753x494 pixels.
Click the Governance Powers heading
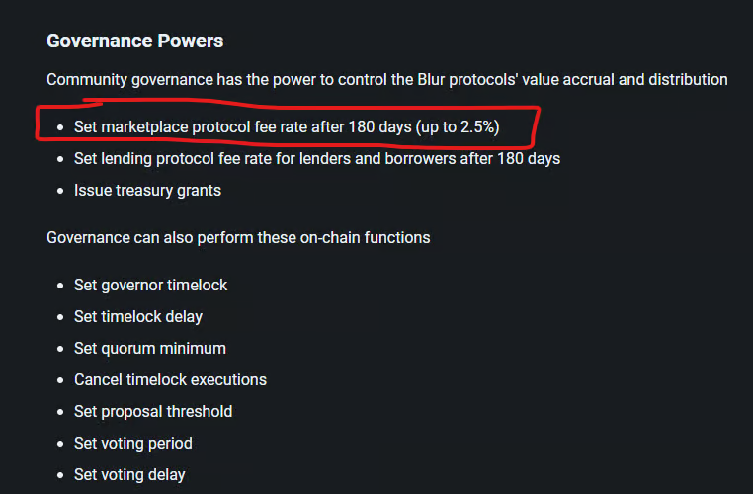tap(134, 41)
